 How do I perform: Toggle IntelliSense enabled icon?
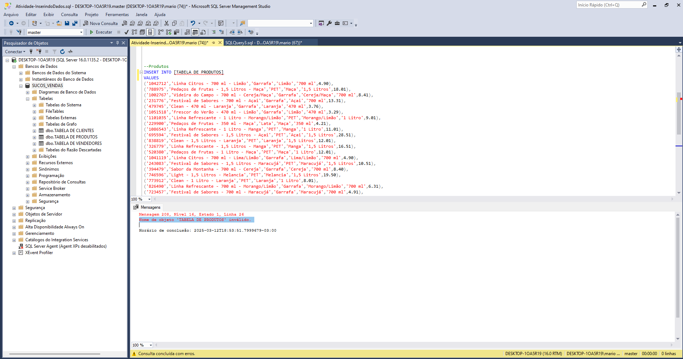pos(150,32)
